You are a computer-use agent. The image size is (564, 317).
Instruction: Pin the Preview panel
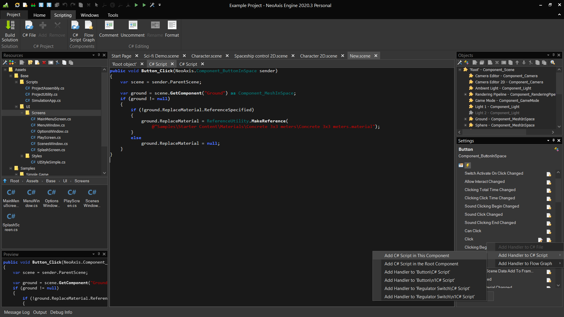pos(99,254)
